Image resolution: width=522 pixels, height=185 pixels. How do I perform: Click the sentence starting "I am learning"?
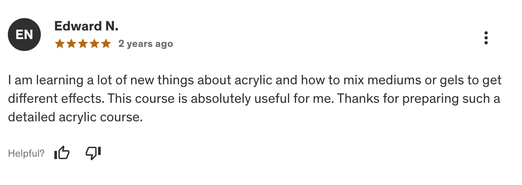pos(165,80)
